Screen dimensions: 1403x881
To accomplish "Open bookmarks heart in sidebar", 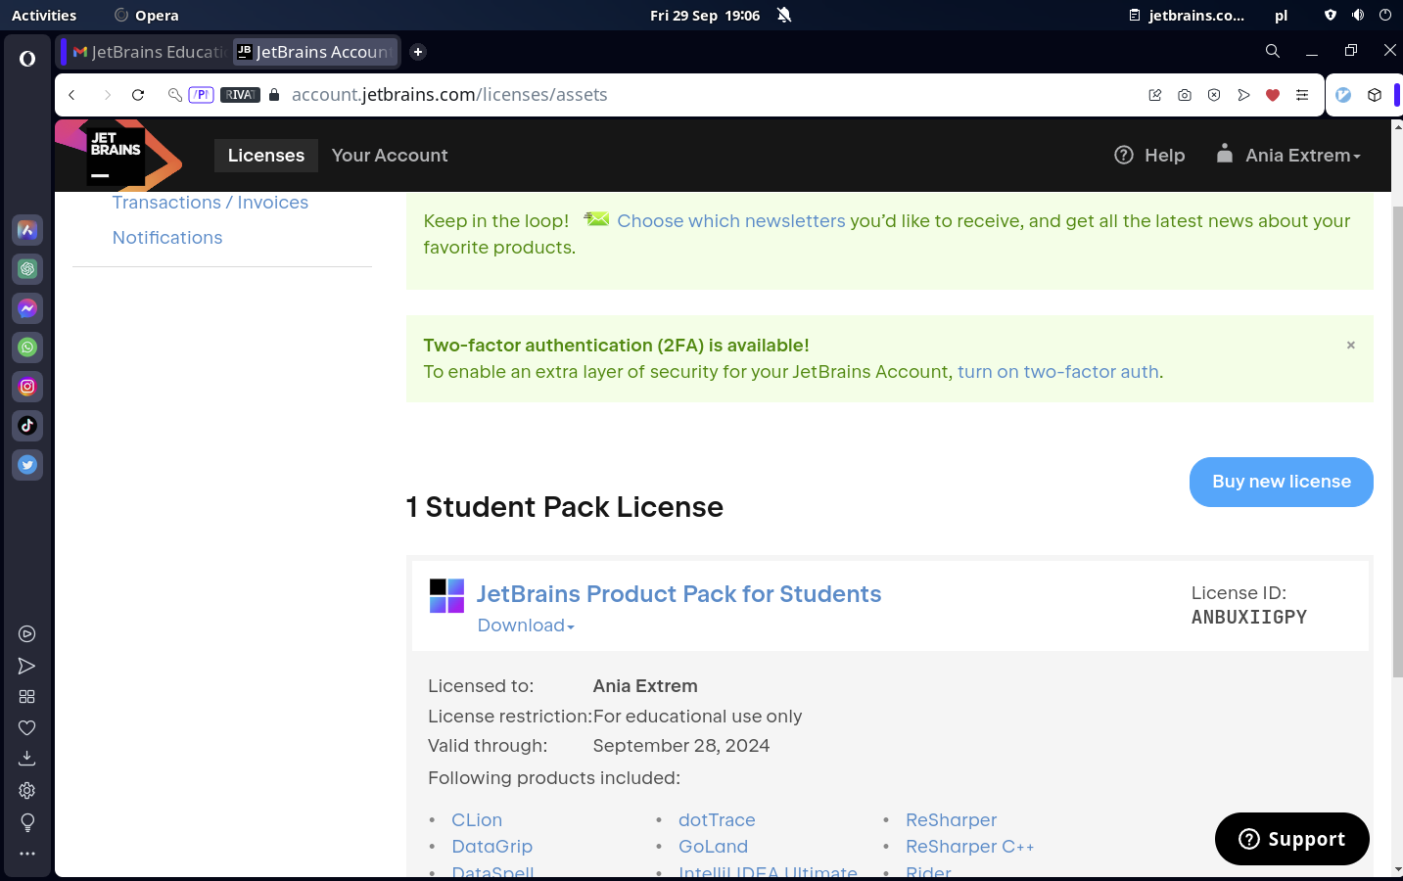I will point(27,728).
